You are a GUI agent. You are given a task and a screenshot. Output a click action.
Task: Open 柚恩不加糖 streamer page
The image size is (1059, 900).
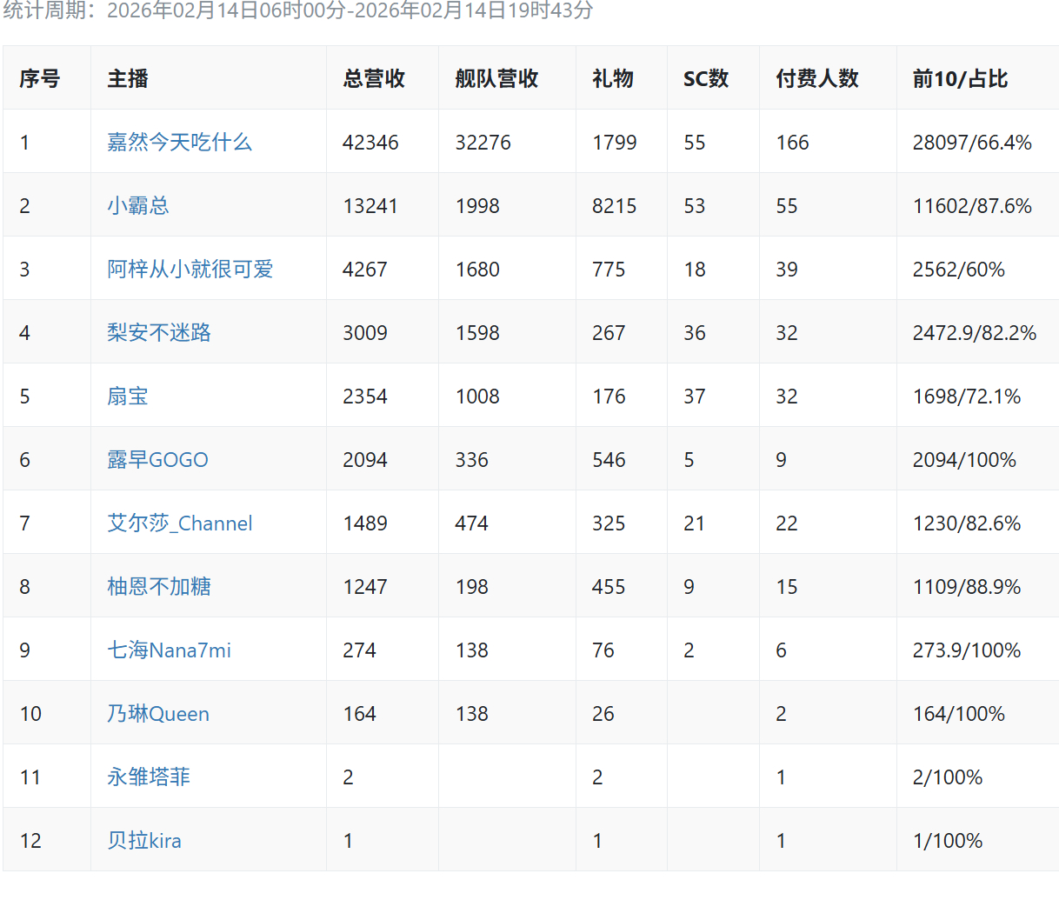tap(158, 586)
